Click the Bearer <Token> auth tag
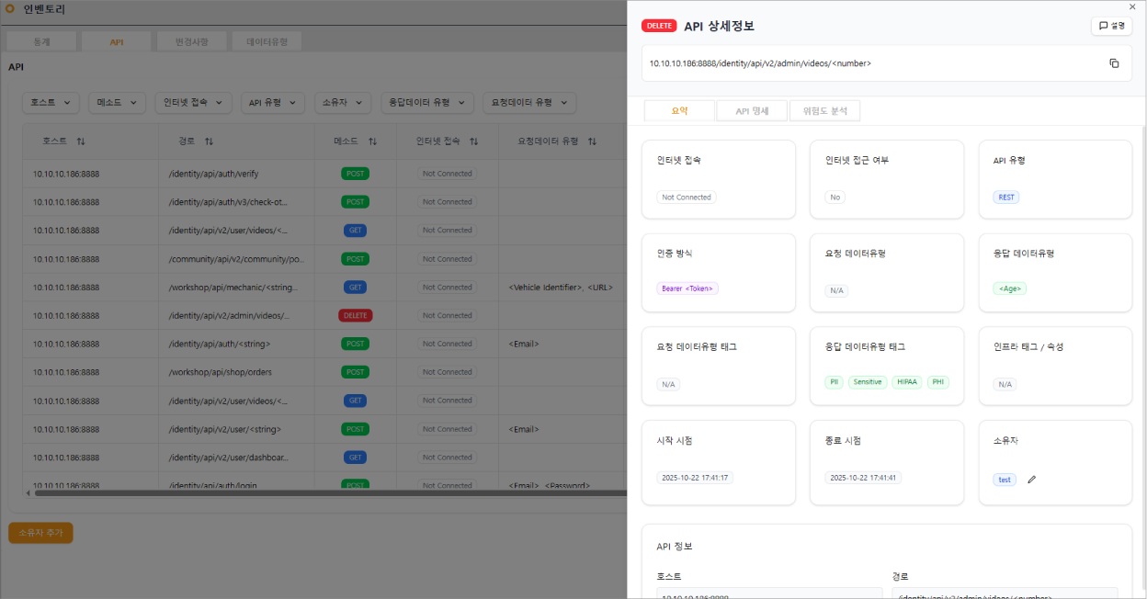The width and height of the screenshot is (1147, 599). click(x=687, y=288)
